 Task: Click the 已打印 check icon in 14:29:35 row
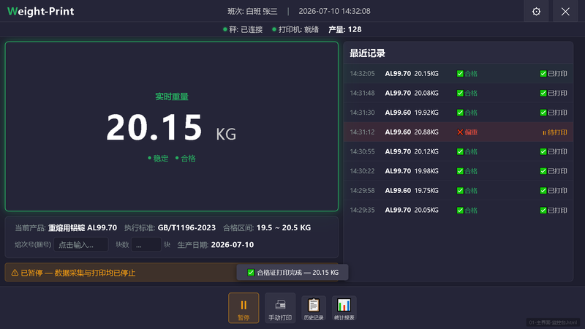[x=543, y=210]
